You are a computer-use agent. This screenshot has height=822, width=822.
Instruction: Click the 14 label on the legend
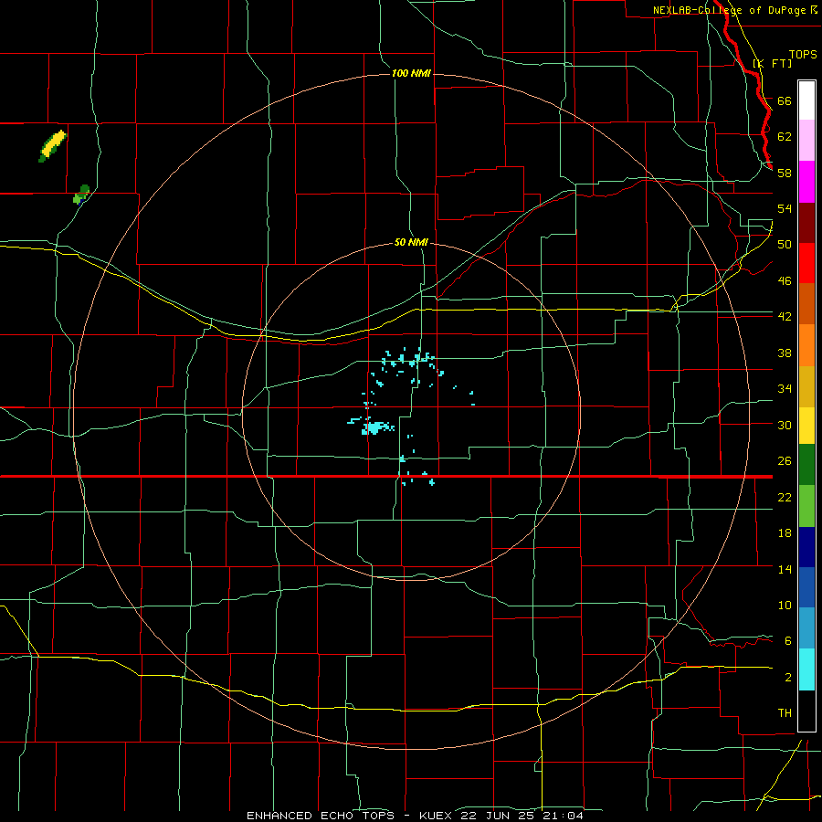coord(785,569)
